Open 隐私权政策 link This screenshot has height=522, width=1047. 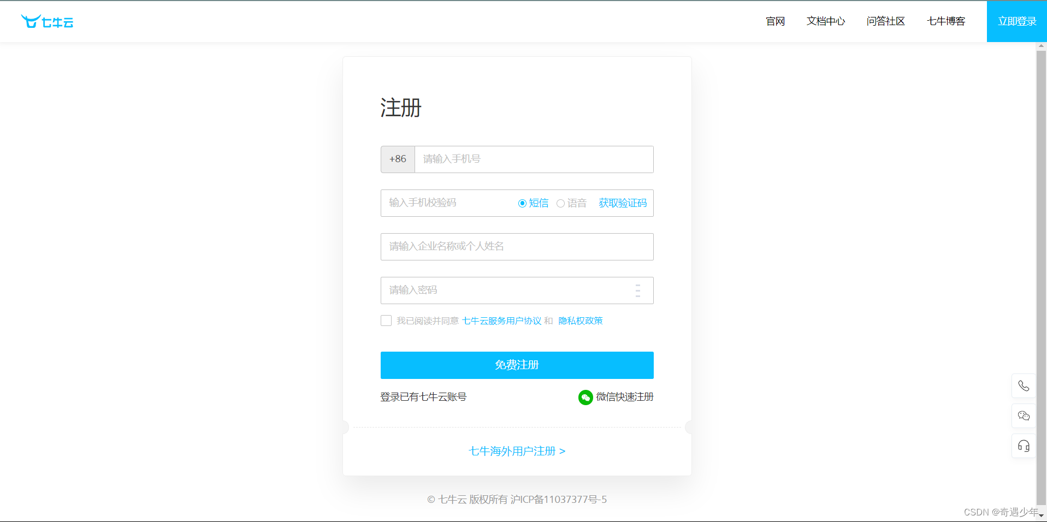click(x=581, y=321)
